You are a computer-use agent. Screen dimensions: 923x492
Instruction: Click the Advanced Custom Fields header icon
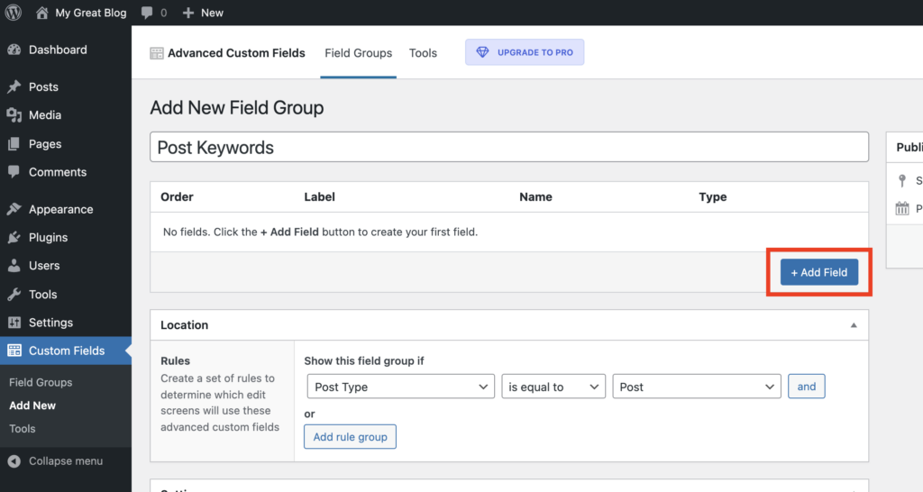pyautogui.click(x=157, y=53)
